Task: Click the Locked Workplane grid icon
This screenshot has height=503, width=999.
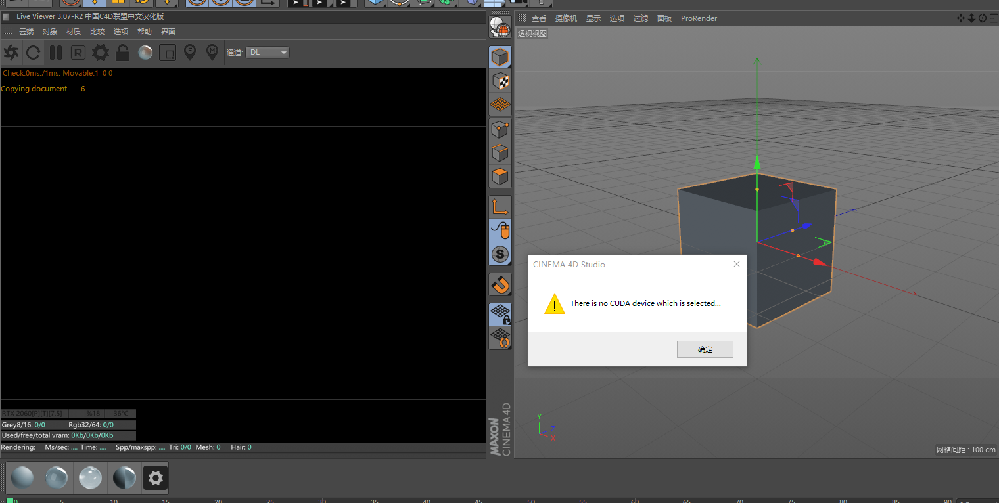Action: tap(500, 314)
